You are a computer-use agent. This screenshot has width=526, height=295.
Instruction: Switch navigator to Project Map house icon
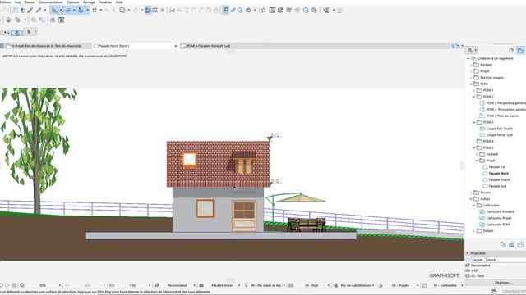[511, 50]
